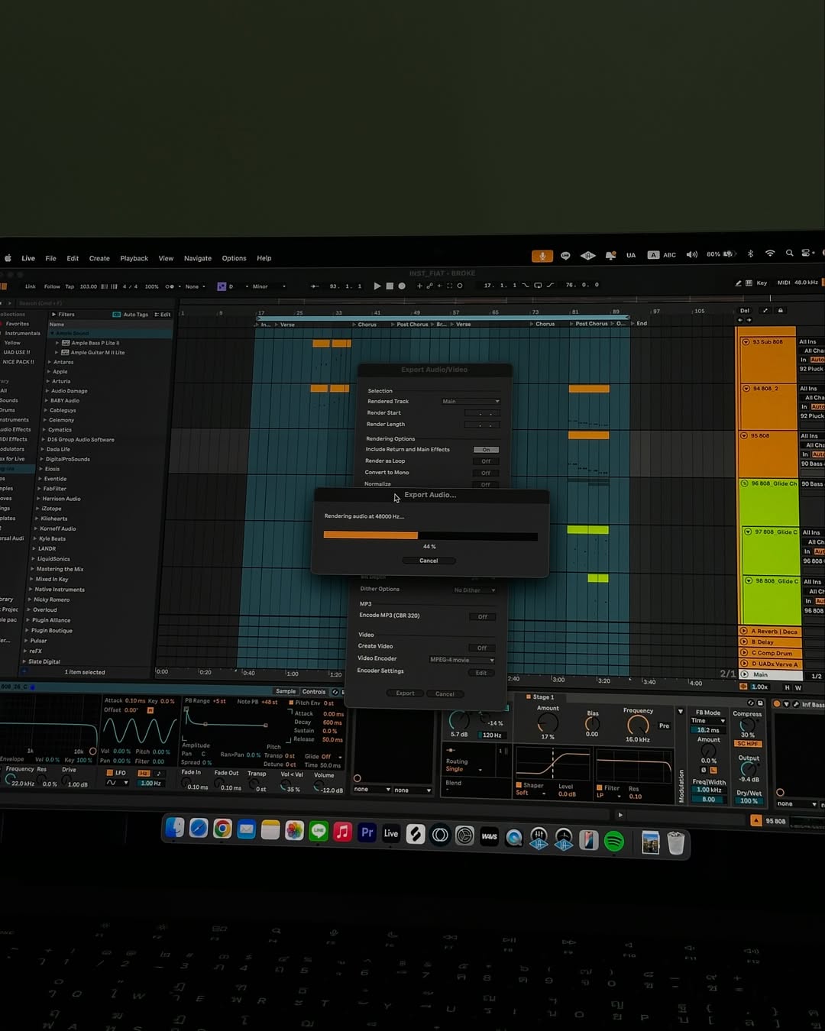Open Google Chrome from the dock
The height and width of the screenshot is (1031, 825).
pyautogui.click(x=222, y=829)
